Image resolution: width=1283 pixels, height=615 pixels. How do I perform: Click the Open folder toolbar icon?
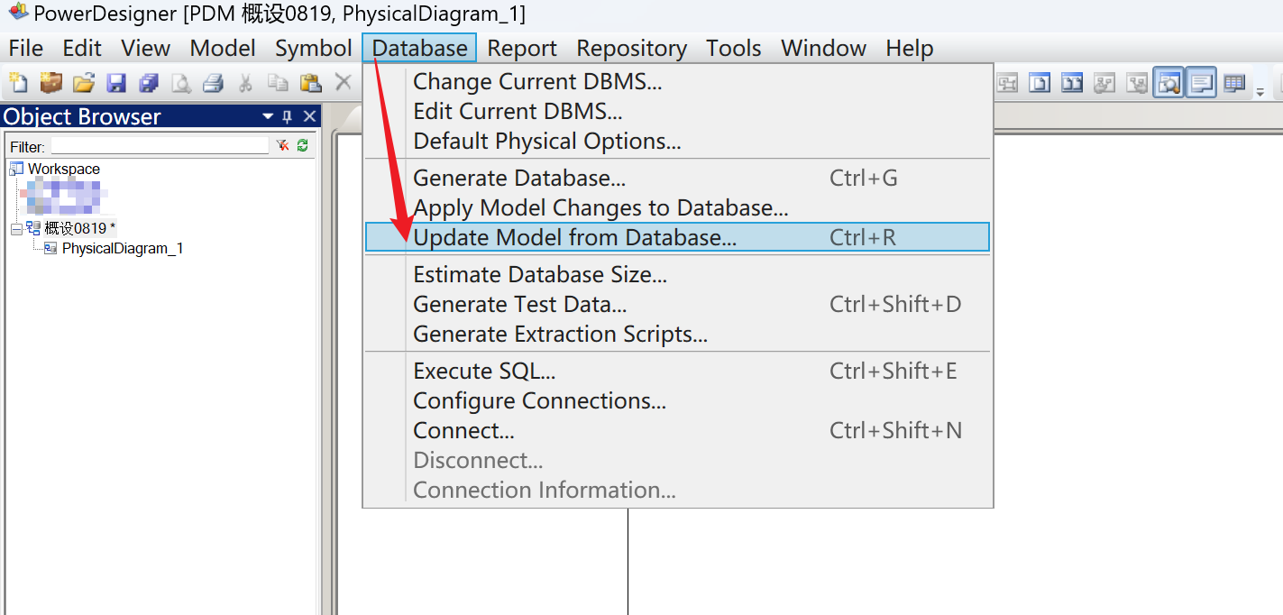tap(84, 84)
